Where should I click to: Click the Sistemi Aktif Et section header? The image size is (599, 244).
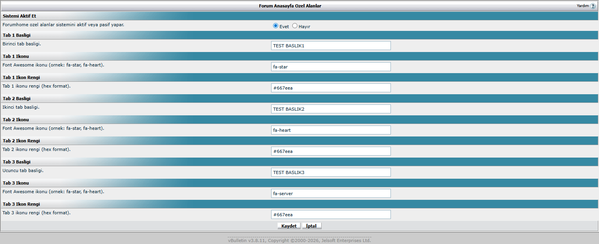coord(20,16)
